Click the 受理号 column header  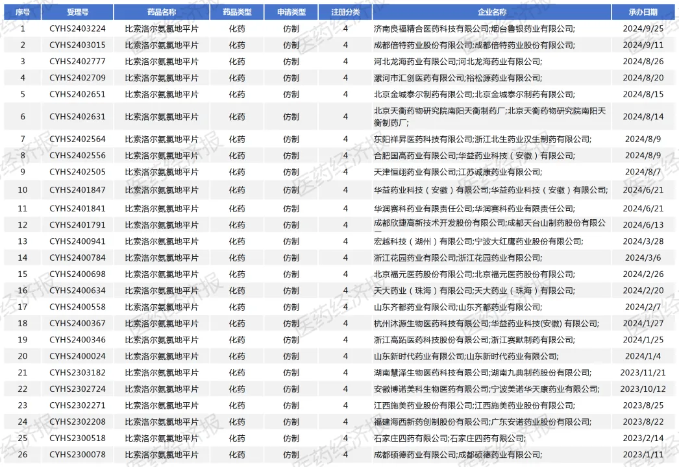click(77, 12)
